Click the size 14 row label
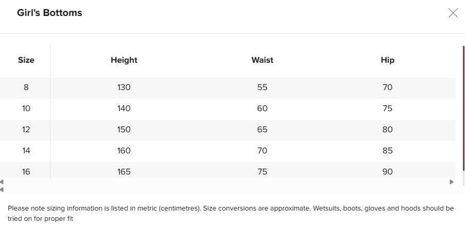The image size is (465, 228). point(26,151)
